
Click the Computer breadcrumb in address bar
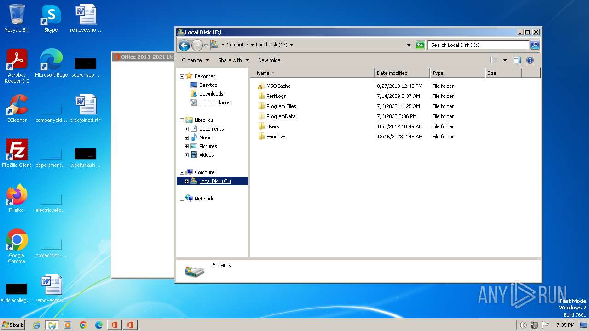[x=237, y=45]
